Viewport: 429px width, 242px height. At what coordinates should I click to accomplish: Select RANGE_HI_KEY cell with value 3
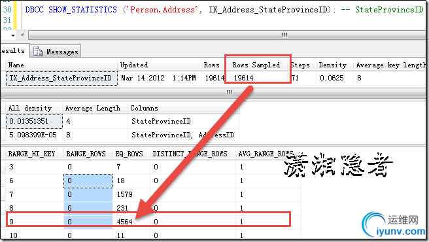tap(35, 167)
